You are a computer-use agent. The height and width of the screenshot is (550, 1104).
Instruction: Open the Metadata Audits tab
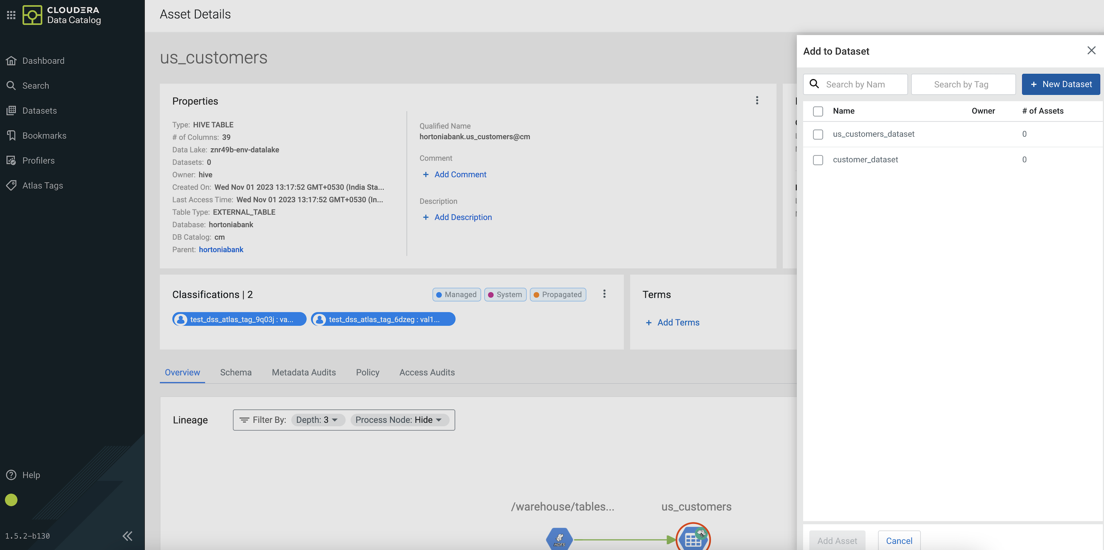(303, 372)
